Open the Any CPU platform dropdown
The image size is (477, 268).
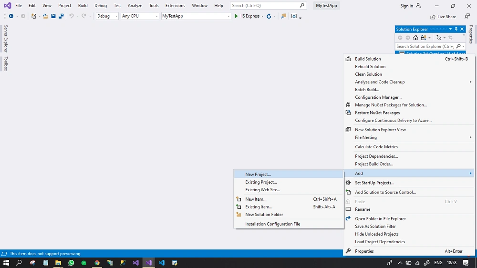click(x=140, y=16)
